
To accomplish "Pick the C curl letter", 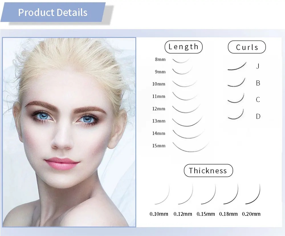I will coord(258,99).
